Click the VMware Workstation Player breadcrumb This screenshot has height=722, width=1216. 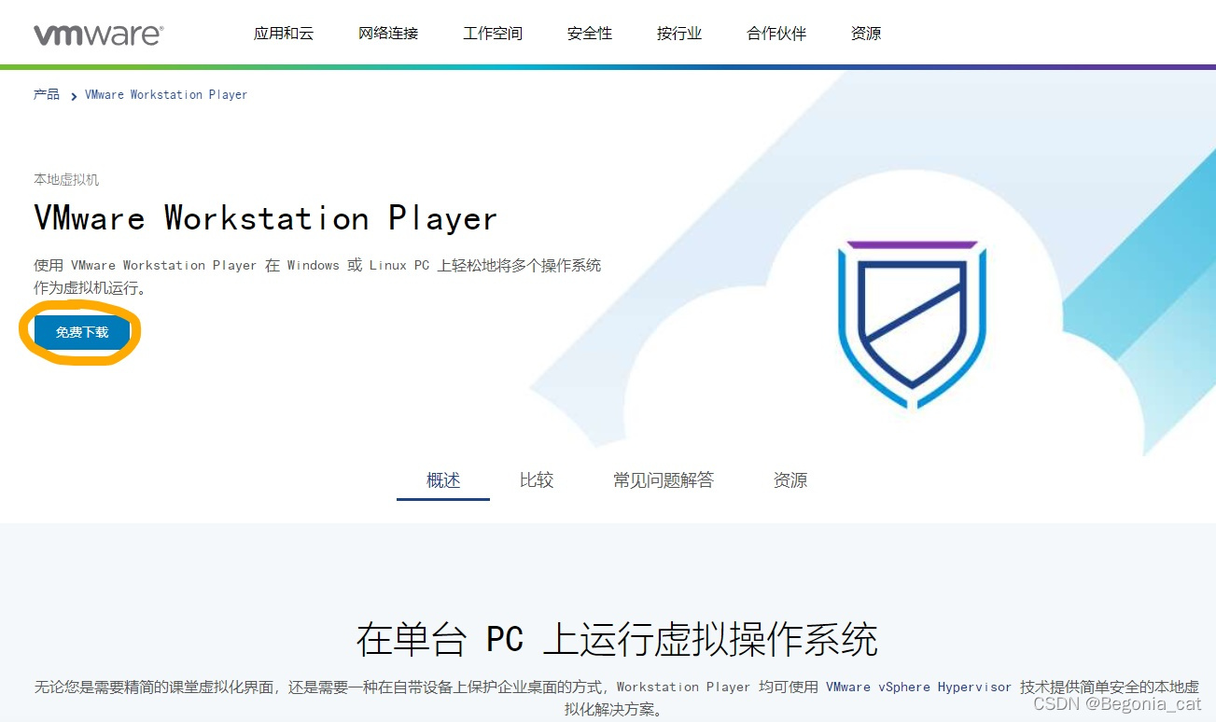pos(166,94)
